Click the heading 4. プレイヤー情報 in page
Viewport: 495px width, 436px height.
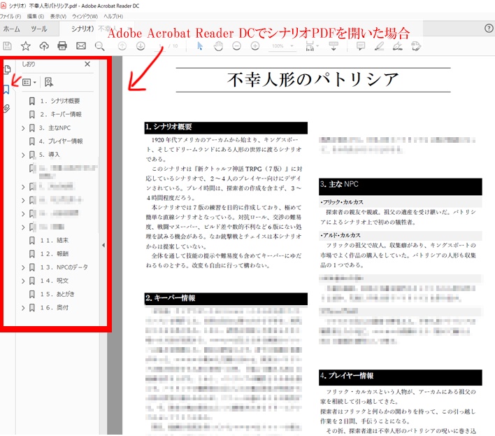click(x=347, y=376)
